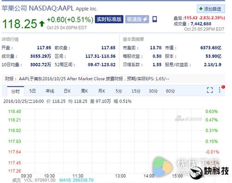Add the stock via the 添加自选 button
The width and height of the screenshot is (232, 183).
click(211, 9)
